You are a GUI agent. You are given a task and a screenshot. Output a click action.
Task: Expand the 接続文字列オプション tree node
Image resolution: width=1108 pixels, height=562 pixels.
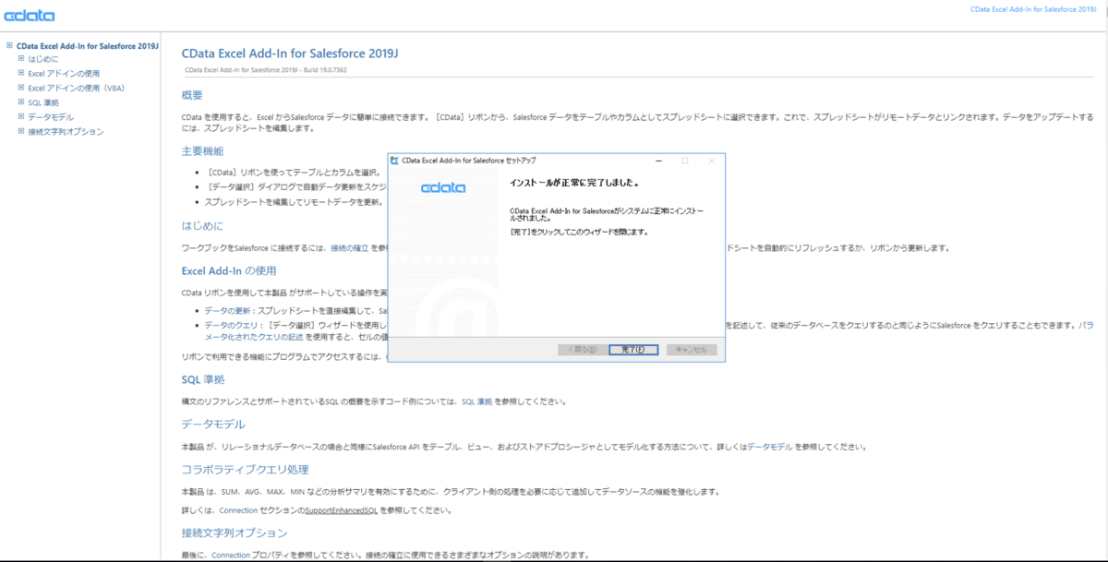[20, 131]
